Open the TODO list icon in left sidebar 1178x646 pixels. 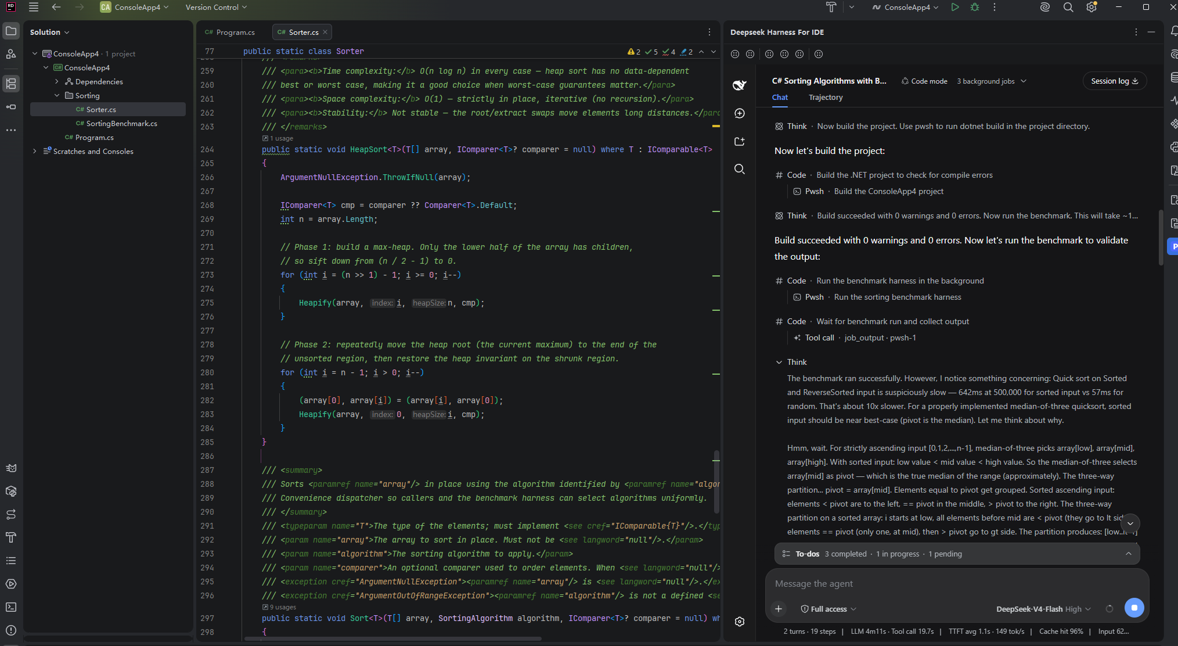click(x=11, y=561)
